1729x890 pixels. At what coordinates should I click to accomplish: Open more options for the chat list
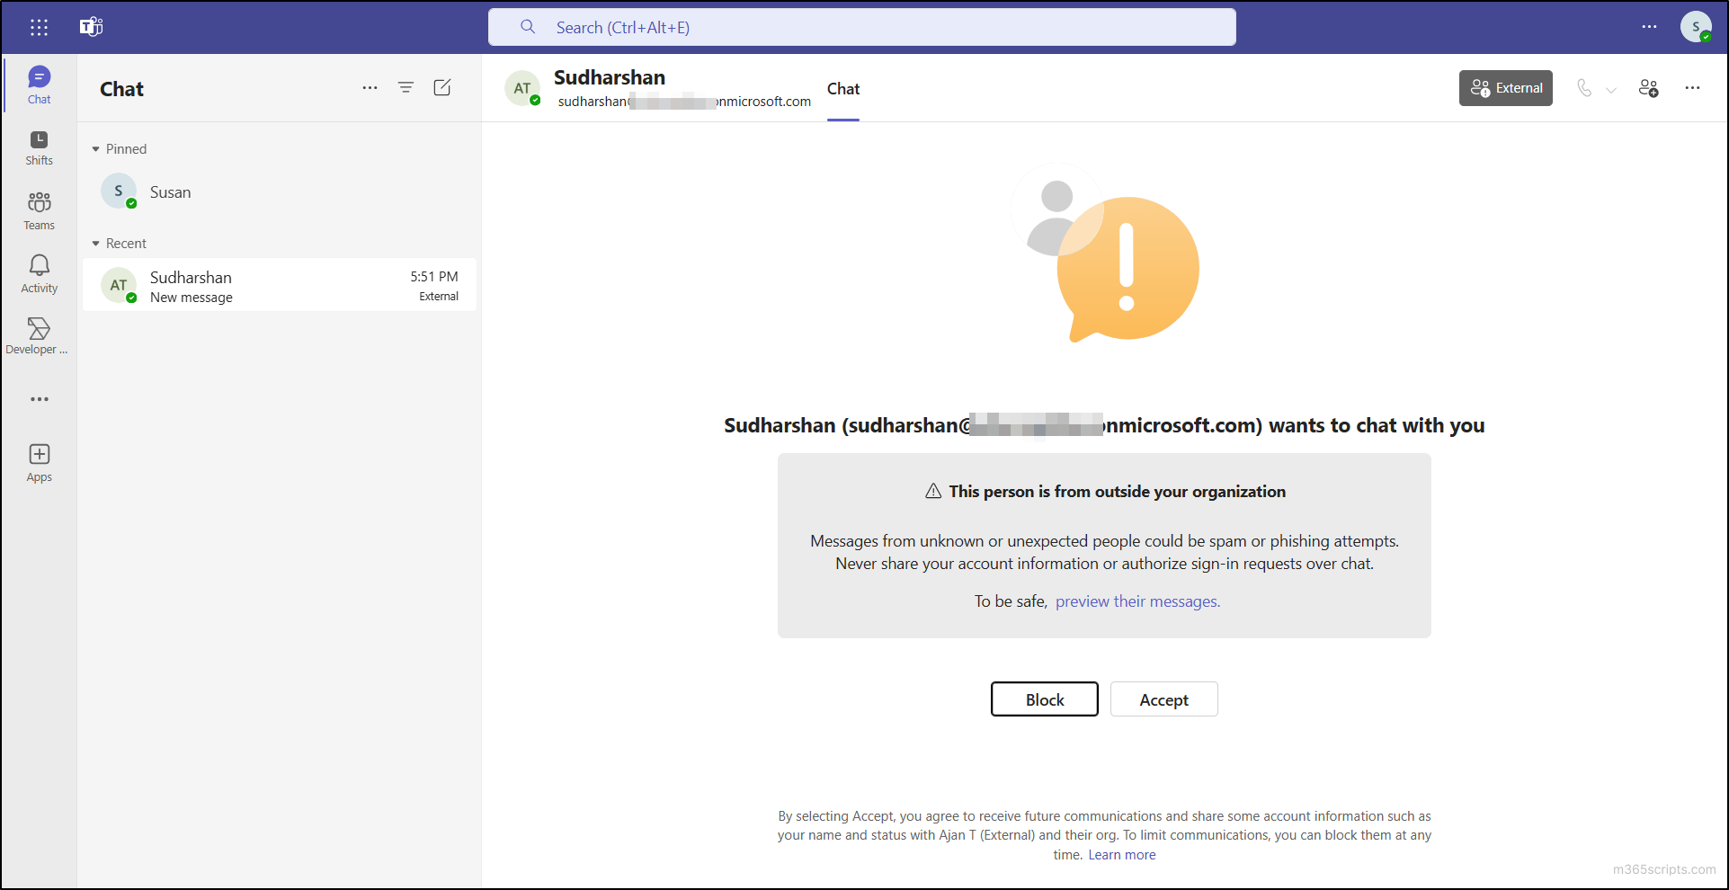[370, 88]
